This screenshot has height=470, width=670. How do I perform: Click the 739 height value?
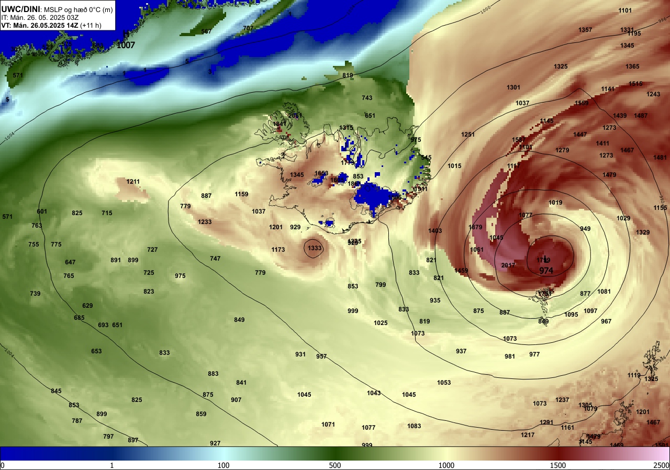click(35, 294)
